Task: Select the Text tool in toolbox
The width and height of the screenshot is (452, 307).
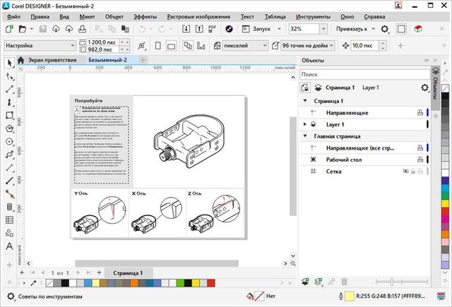Action: (10, 246)
